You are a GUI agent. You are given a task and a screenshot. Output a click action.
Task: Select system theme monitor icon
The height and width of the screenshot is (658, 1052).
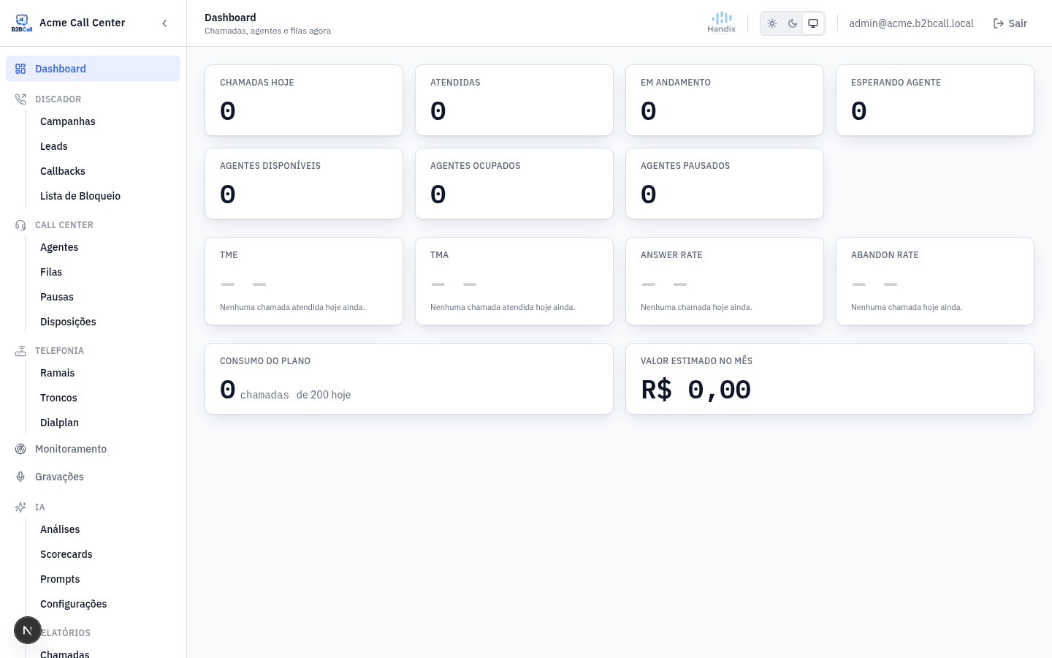pos(813,23)
